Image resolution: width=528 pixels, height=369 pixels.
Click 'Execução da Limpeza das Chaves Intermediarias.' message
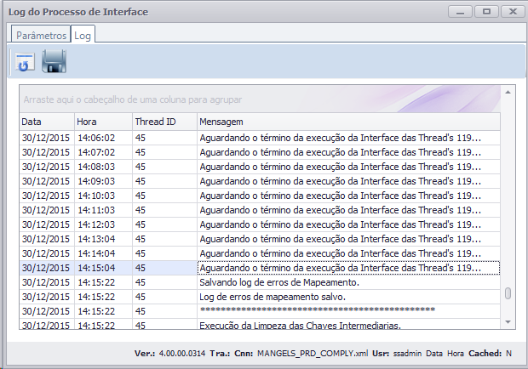(x=300, y=326)
